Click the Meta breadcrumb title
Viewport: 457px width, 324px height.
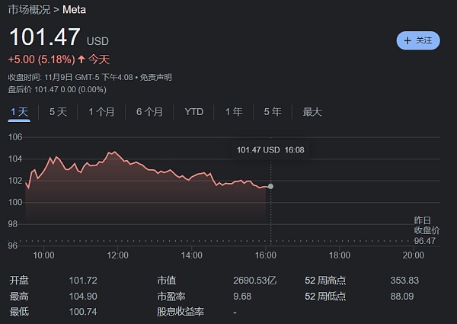(74, 10)
